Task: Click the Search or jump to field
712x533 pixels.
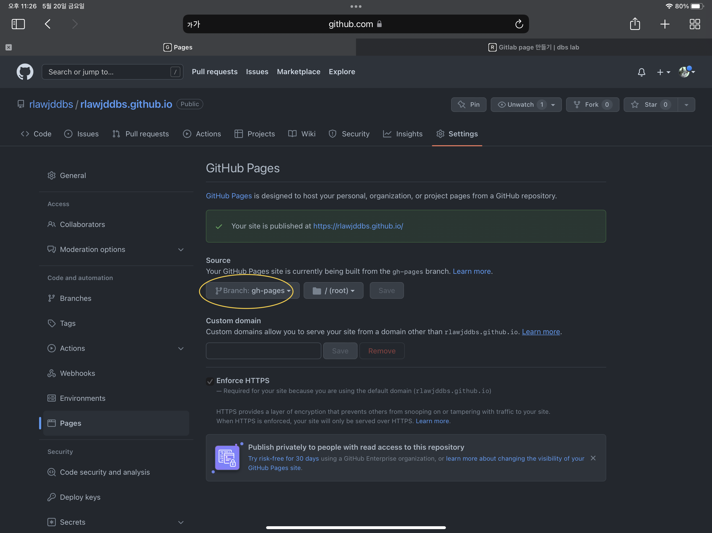Action: click(112, 72)
